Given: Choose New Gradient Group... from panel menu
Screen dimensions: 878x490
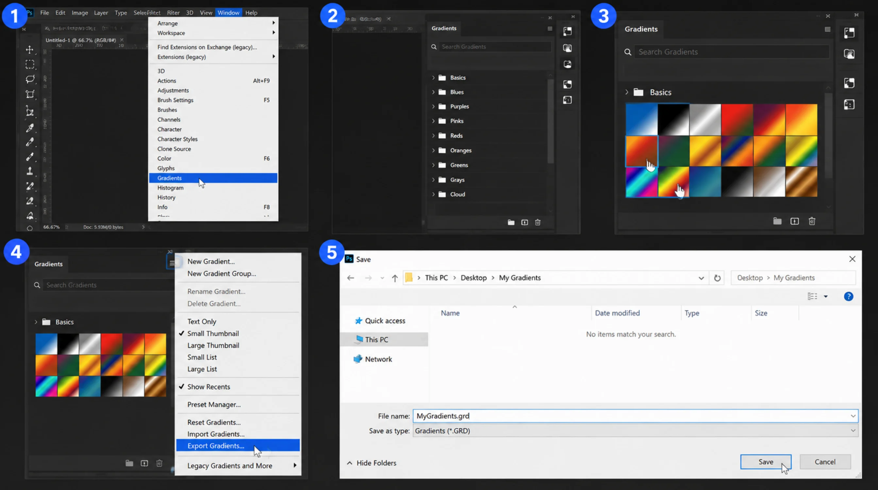Looking at the screenshot, I should click(222, 273).
